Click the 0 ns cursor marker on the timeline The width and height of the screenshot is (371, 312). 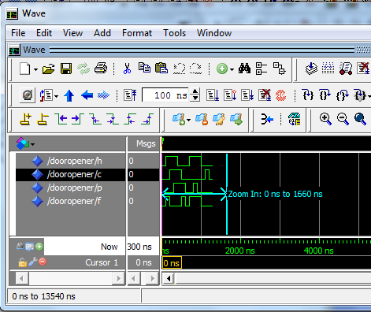coord(172,263)
